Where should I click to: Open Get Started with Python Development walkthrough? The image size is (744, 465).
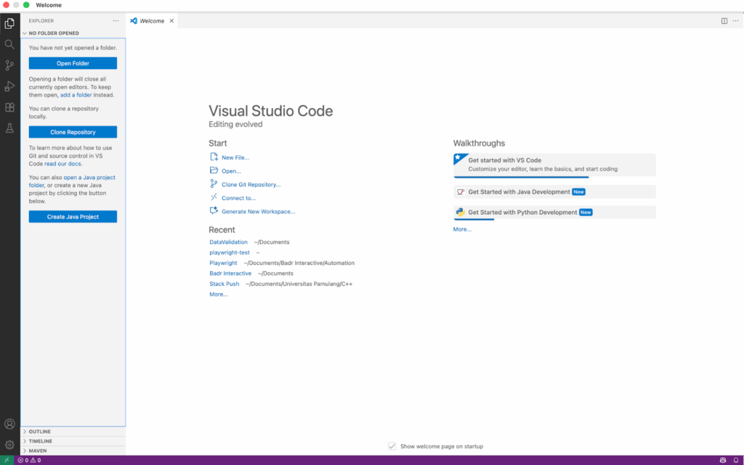pyautogui.click(x=522, y=213)
